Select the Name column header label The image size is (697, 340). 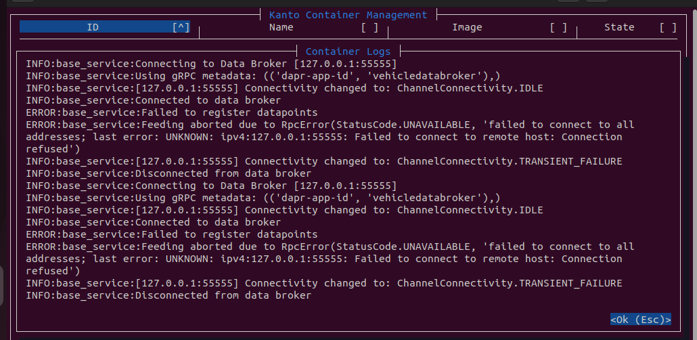(x=281, y=28)
